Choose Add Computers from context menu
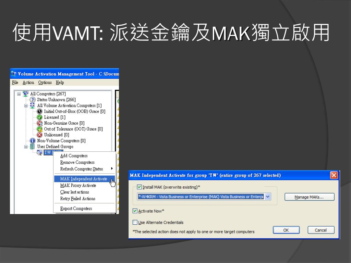351x263 pixels. [x=74, y=156]
